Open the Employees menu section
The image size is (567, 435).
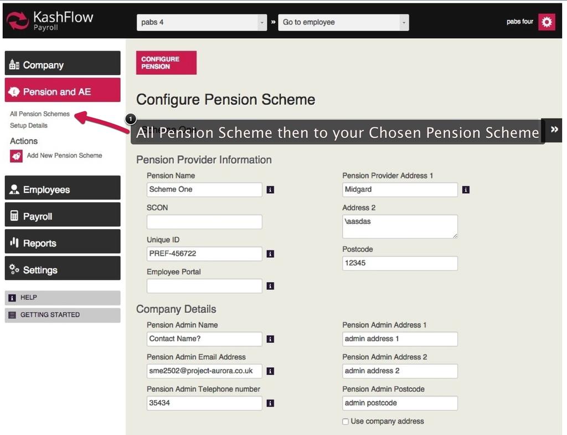pos(63,190)
